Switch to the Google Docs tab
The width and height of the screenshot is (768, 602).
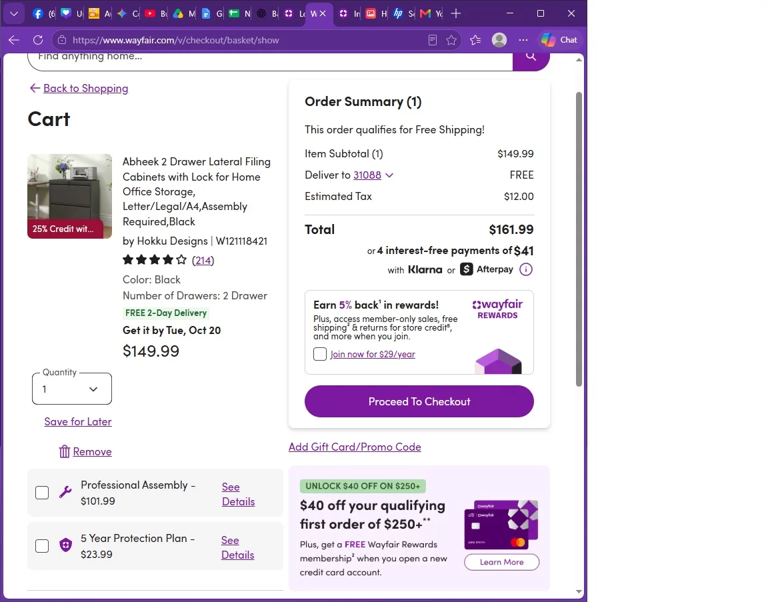click(206, 14)
